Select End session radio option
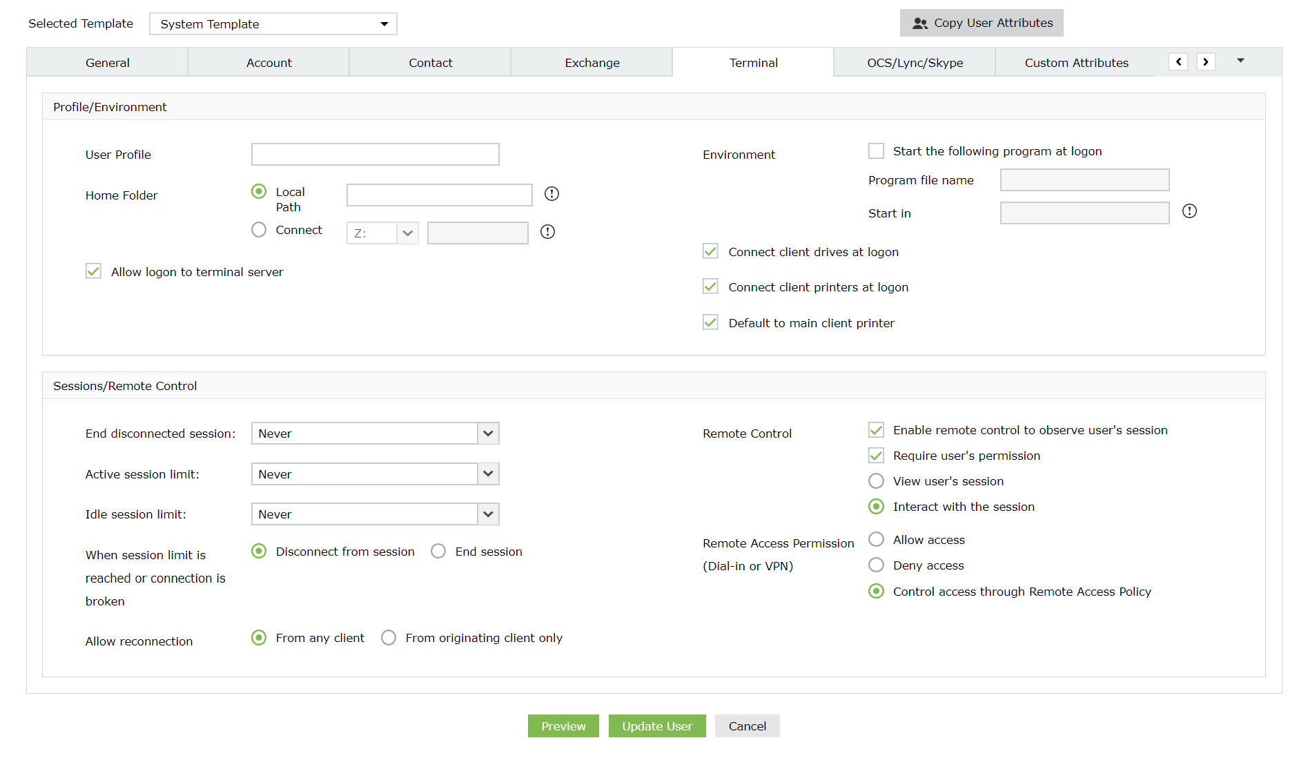The image size is (1308, 758). point(438,552)
